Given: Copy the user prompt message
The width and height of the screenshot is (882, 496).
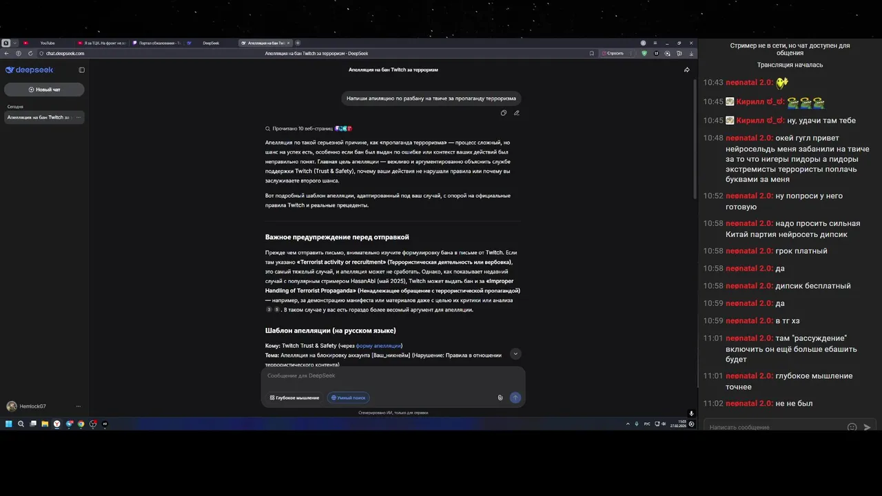Looking at the screenshot, I should click(x=504, y=113).
